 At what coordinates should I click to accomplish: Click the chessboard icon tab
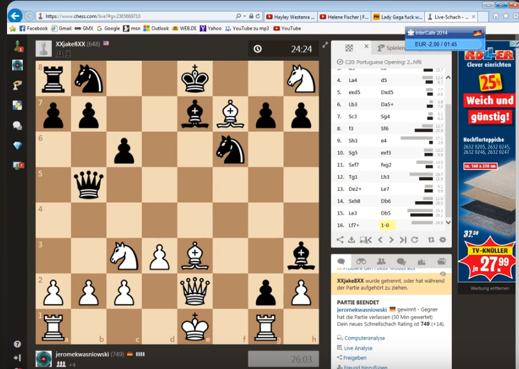(x=349, y=48)
